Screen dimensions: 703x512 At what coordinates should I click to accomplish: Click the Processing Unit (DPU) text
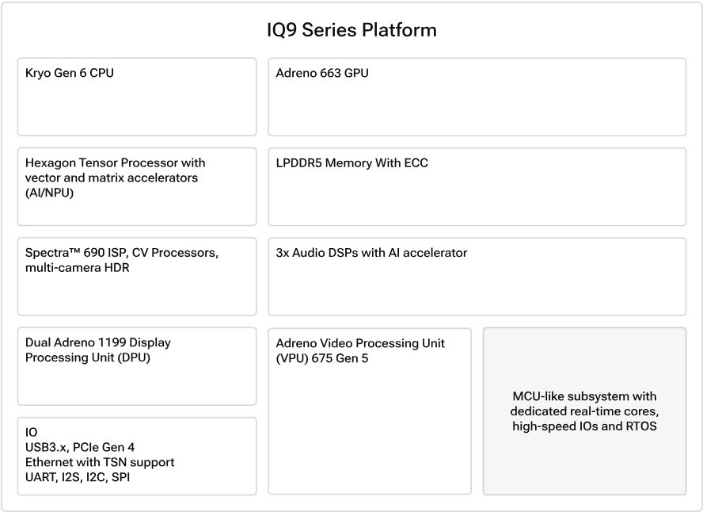87,357
